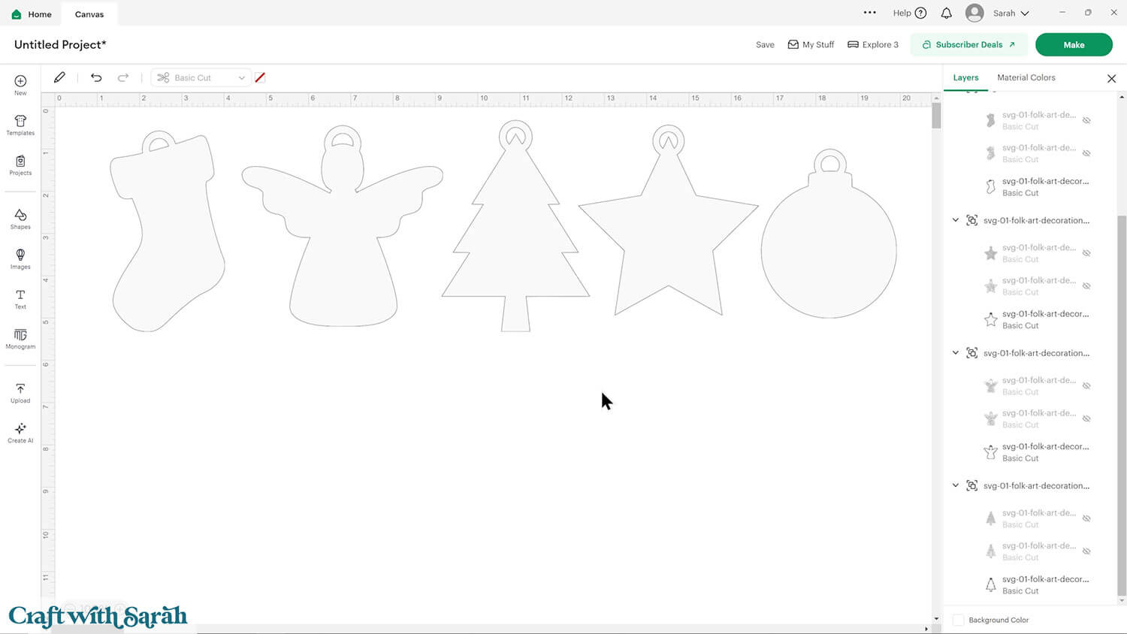This screenshot has height=634, width=1127.
Task: Open notifications with the bell icon
Action: [947, 13]
